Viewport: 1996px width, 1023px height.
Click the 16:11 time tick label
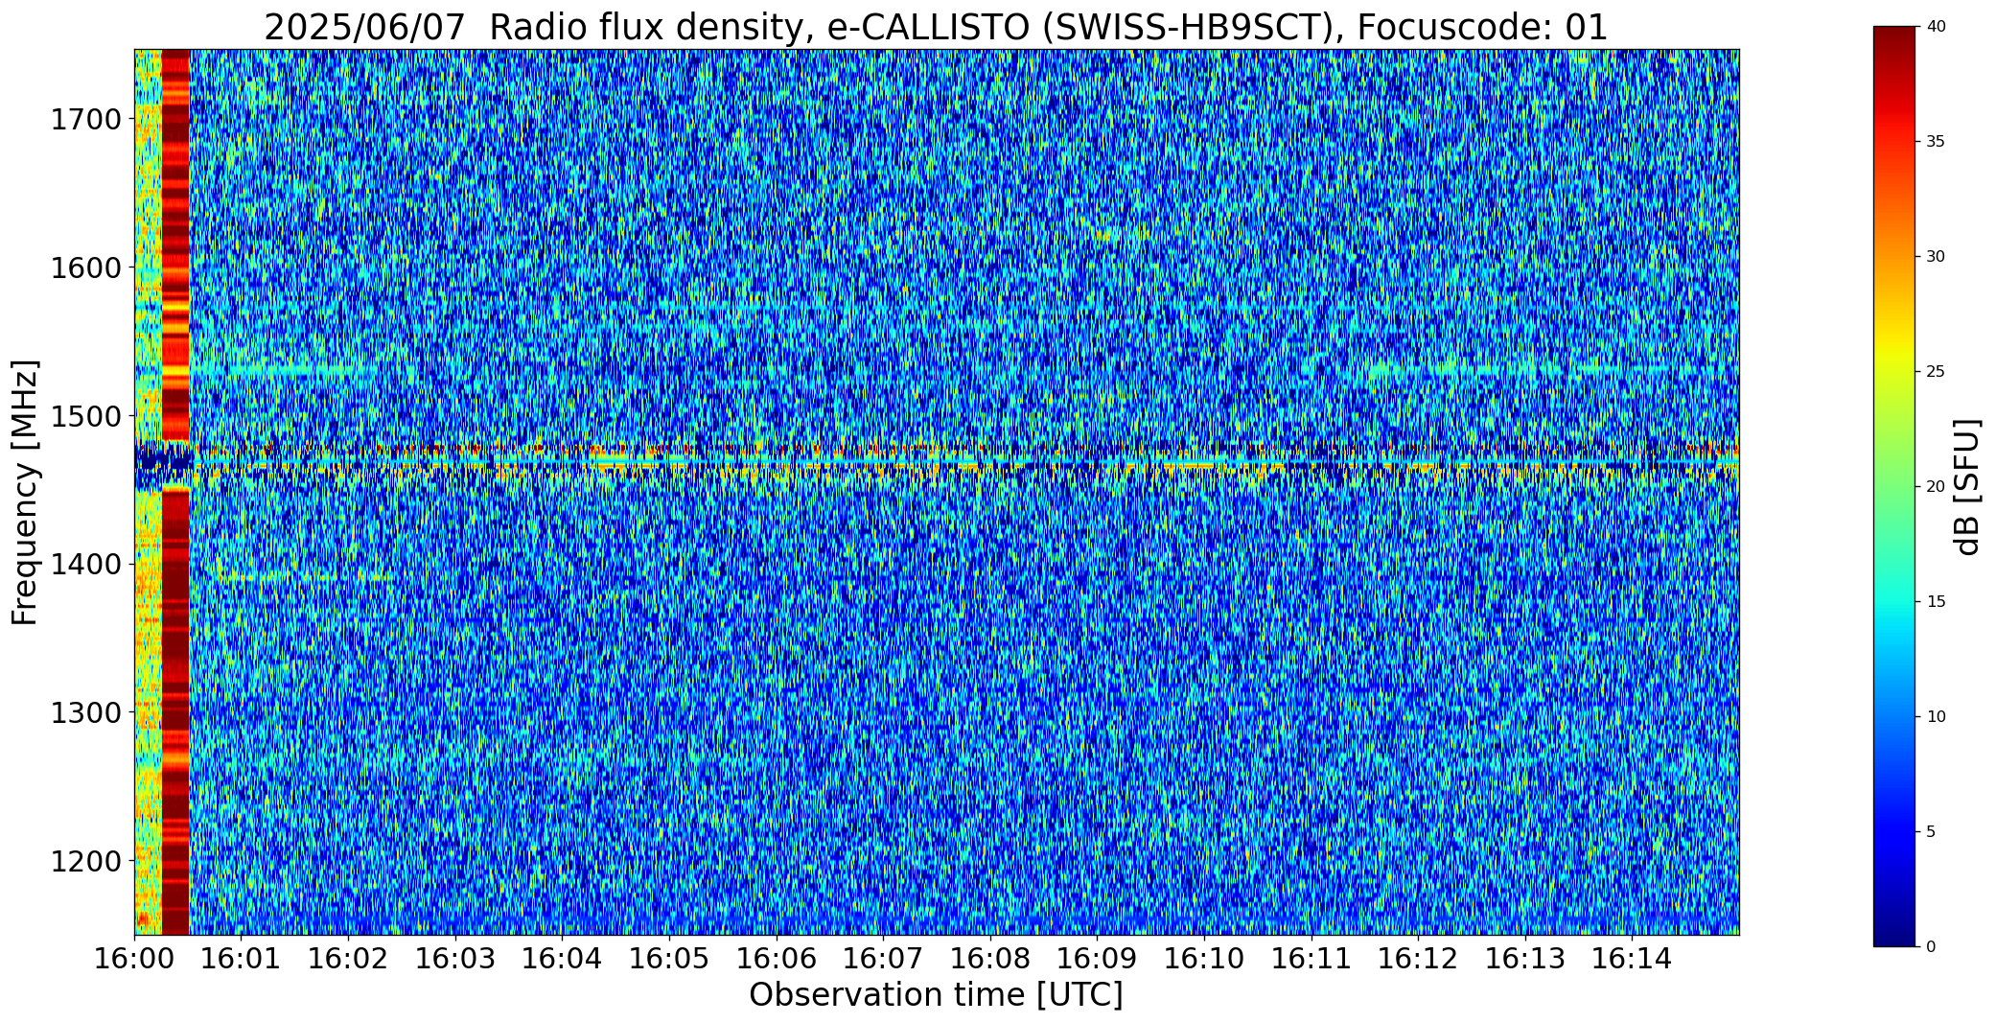pyautogui.click(x=1311, y=959)
